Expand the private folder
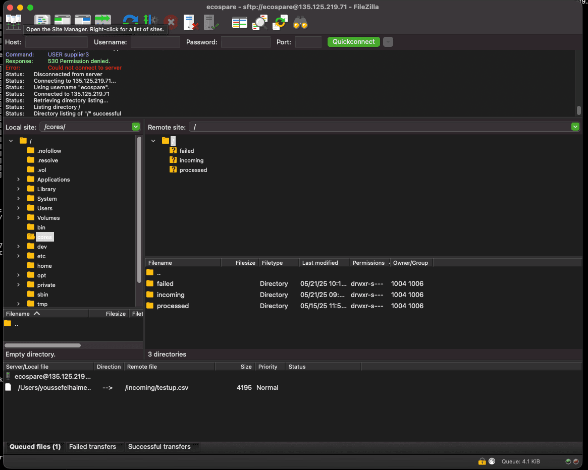 pyautogui.click(x=18, y=285)
